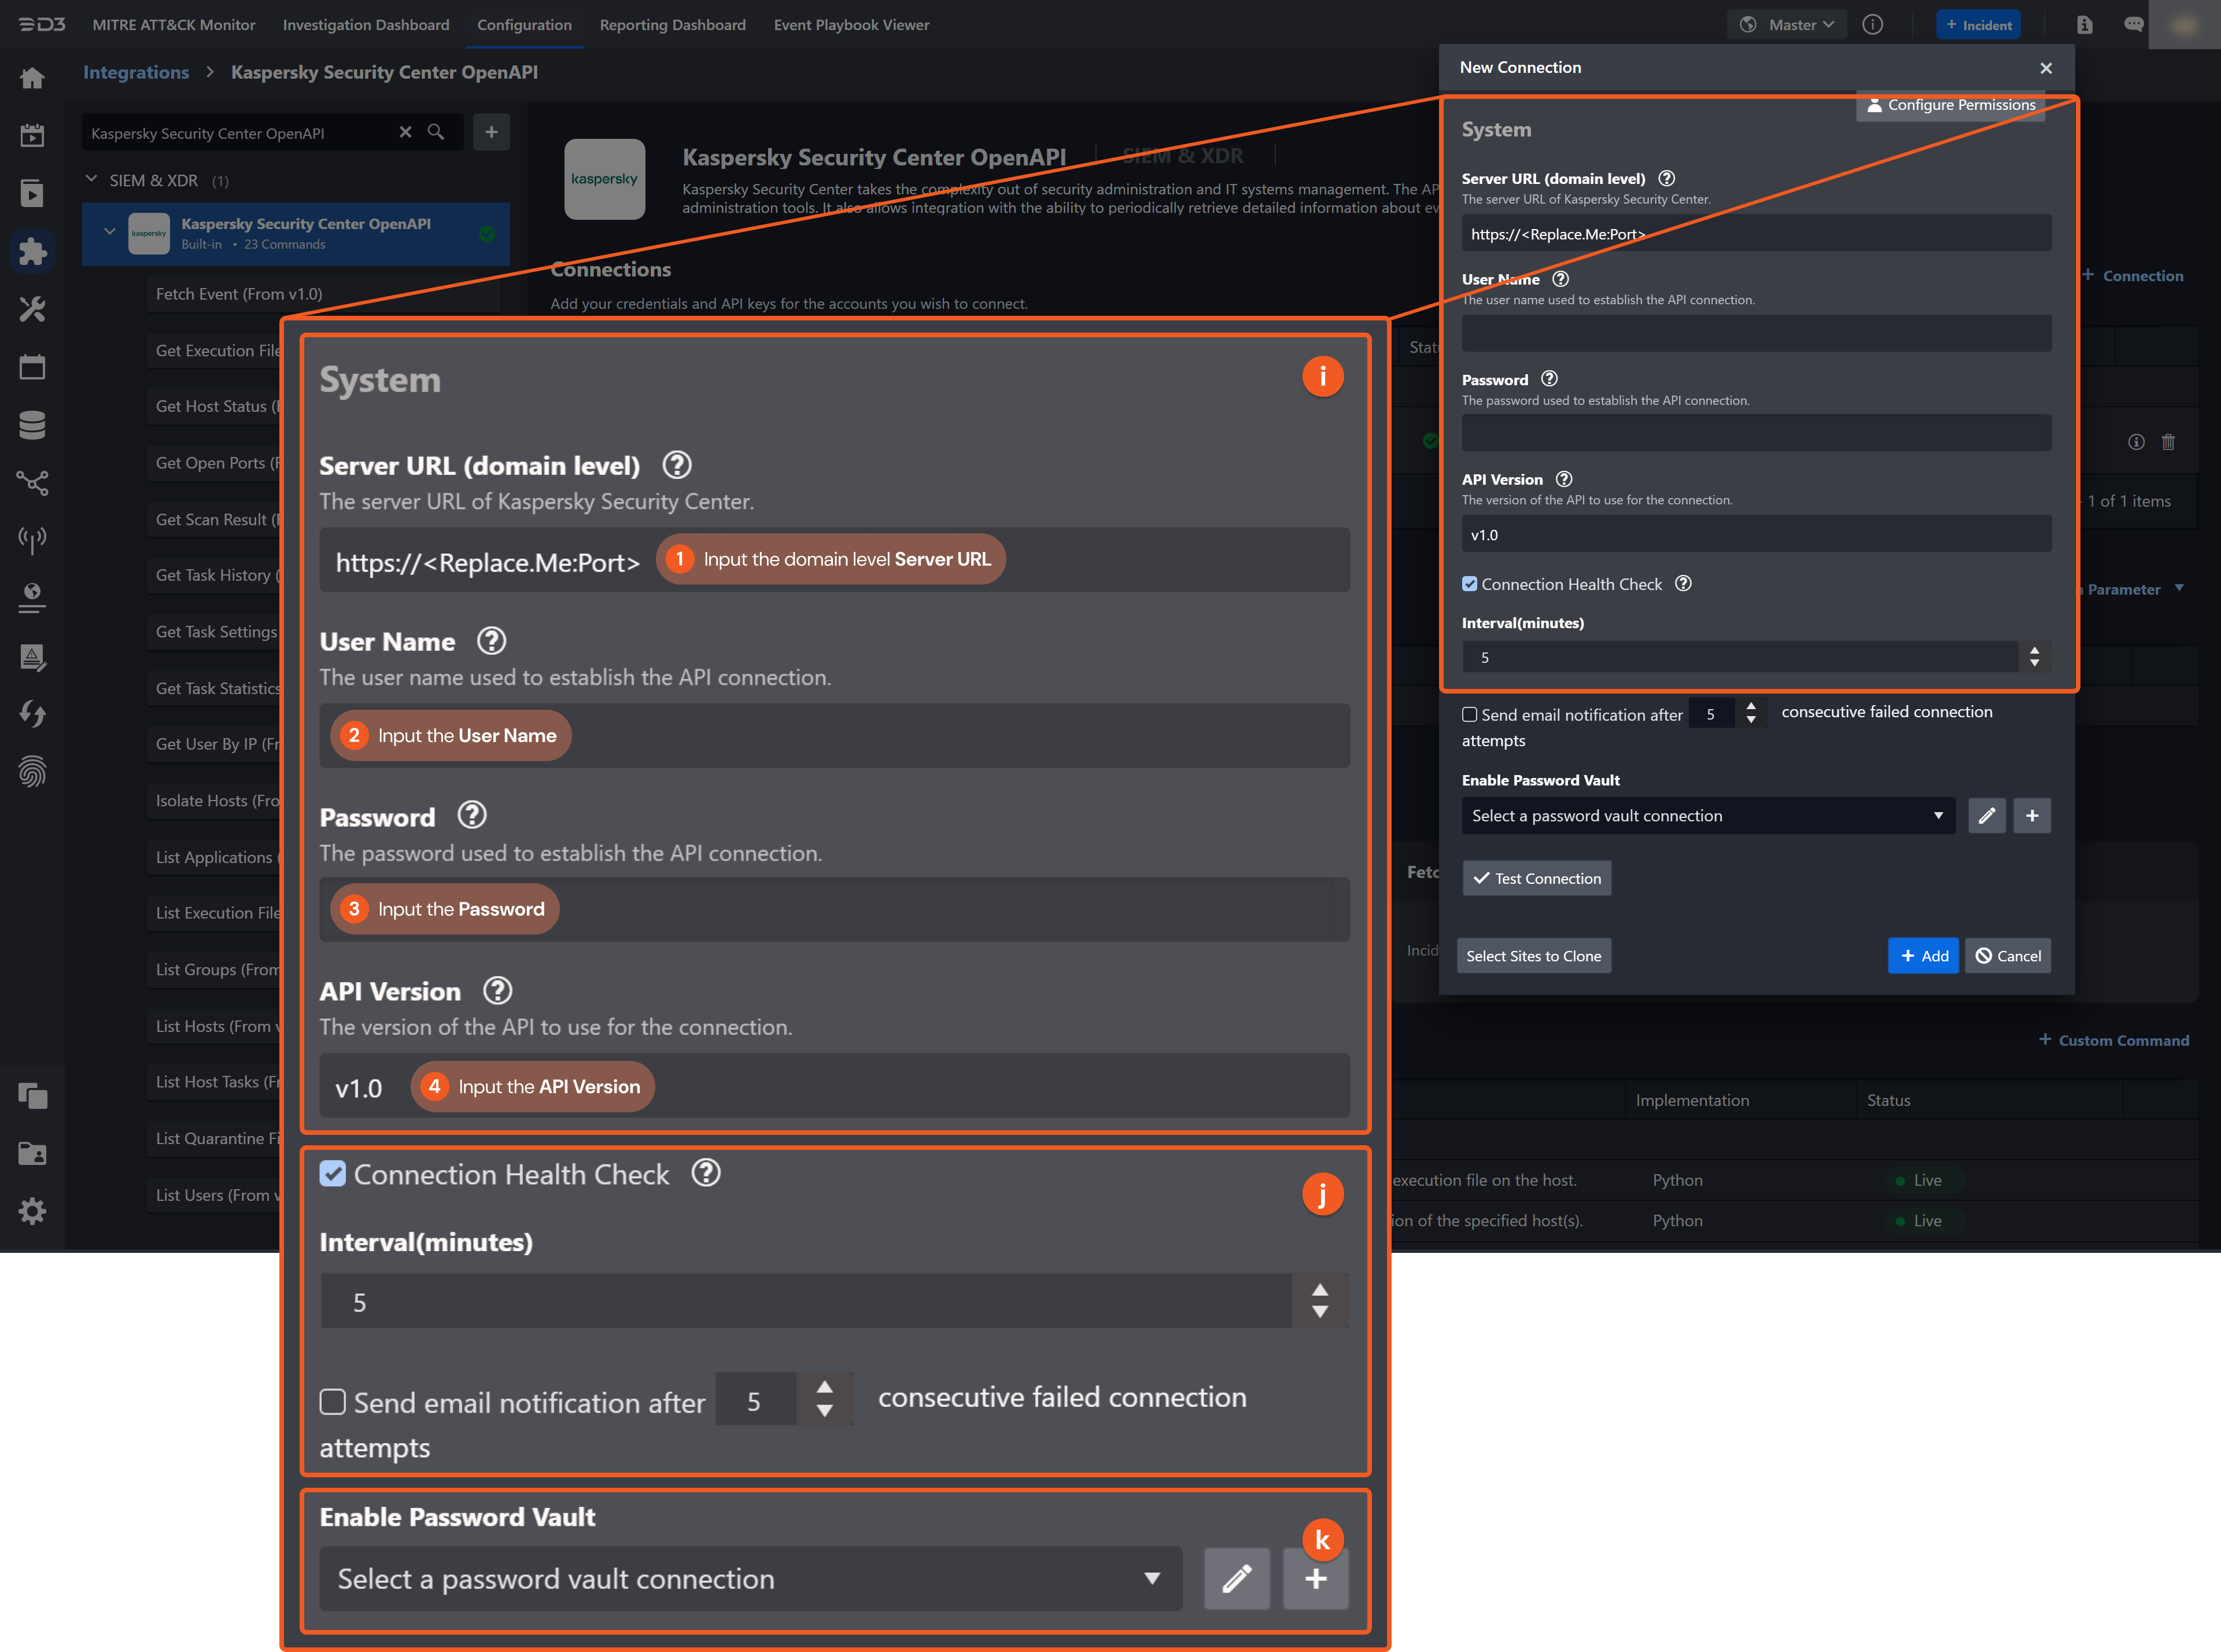2221x1652 pixels.
Task: Open the Event Playbook Viewer
Action: (851, 25)
